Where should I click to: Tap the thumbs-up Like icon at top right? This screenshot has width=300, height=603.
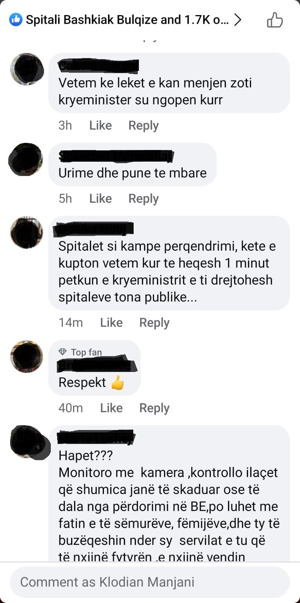(274, 20)
